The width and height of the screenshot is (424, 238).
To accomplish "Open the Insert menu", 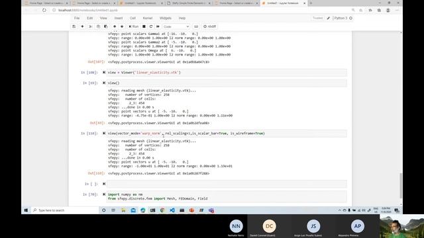I will [119, 18].
